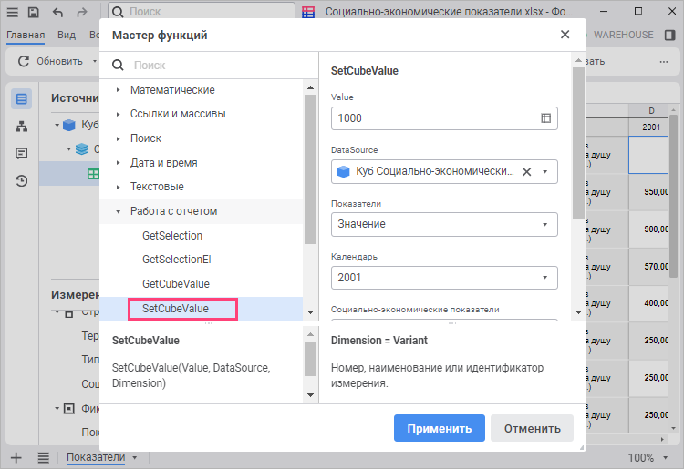Clear the DataSource selection with X icon

coord(526,171)
